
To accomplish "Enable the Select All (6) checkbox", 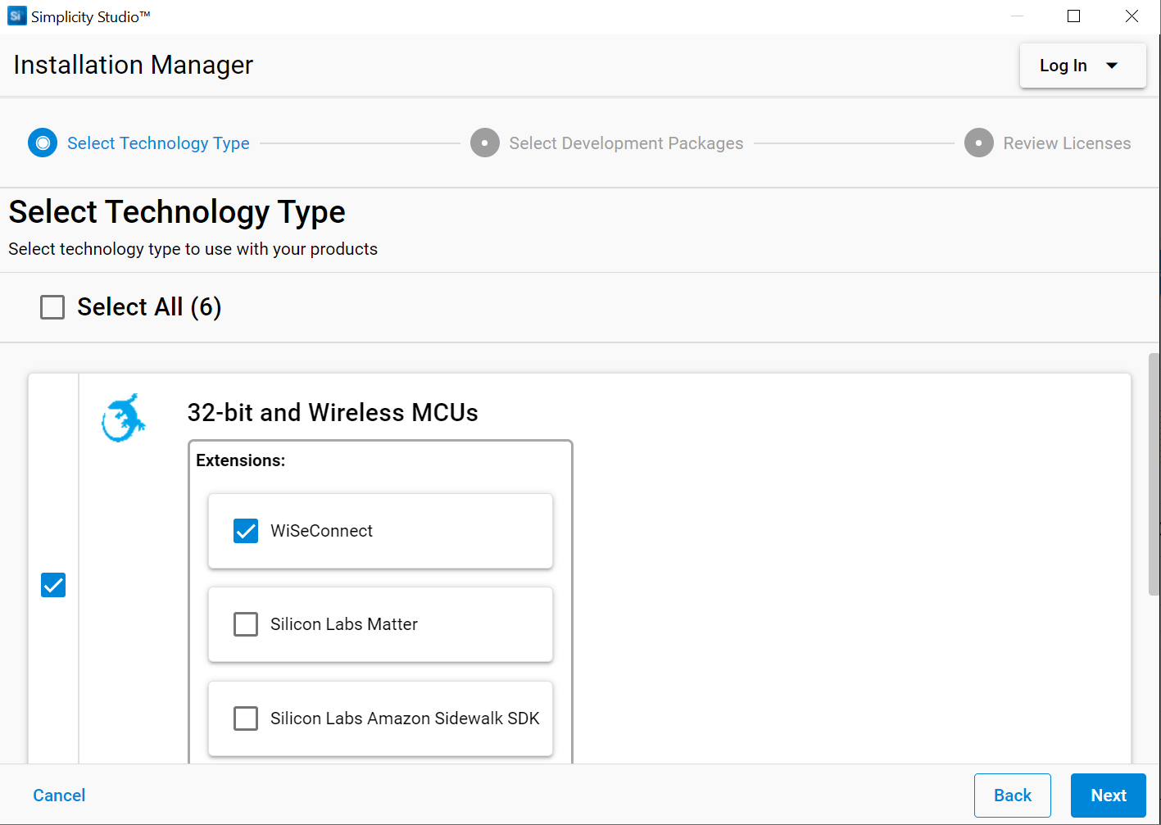I will click(52, 306).
